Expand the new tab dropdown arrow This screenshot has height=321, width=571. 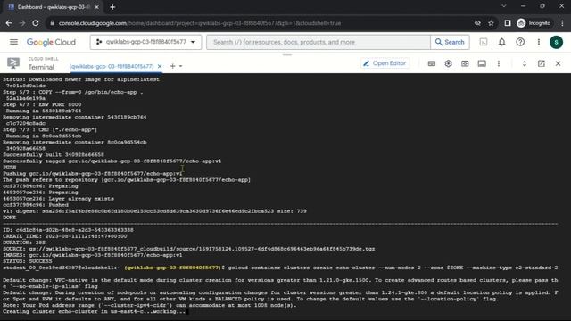[x=180, y=66]
